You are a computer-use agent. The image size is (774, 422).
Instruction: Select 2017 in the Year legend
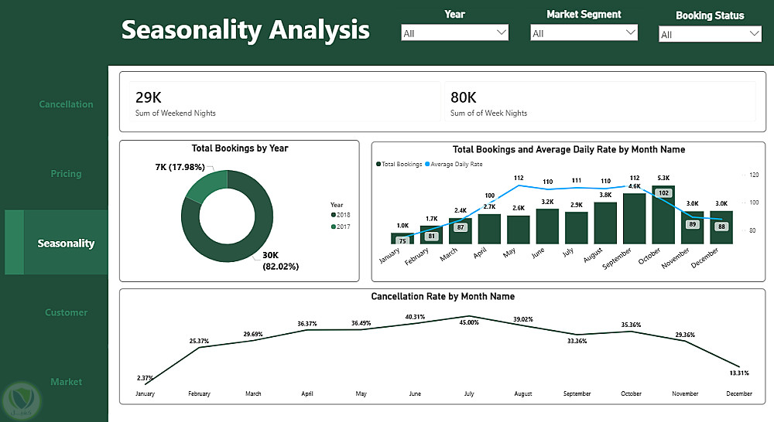click(x=341, y=226)
